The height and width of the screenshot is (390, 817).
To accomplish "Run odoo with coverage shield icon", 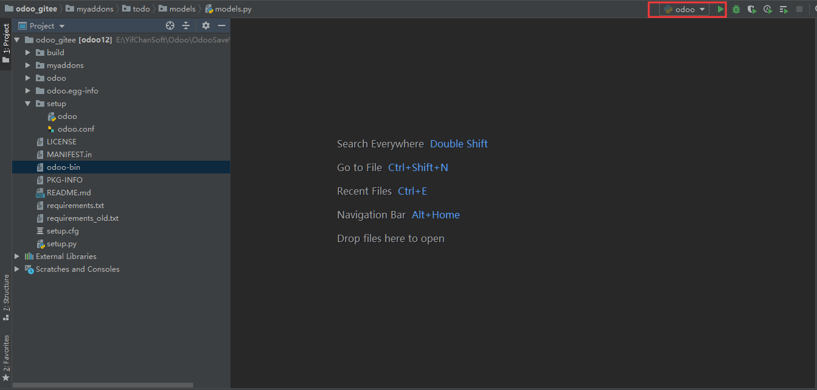I will coord(752,9).
